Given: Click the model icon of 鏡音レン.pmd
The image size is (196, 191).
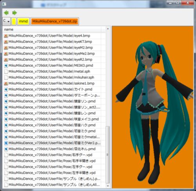Looking at the screenshot, I should click(x=6, y=113).
